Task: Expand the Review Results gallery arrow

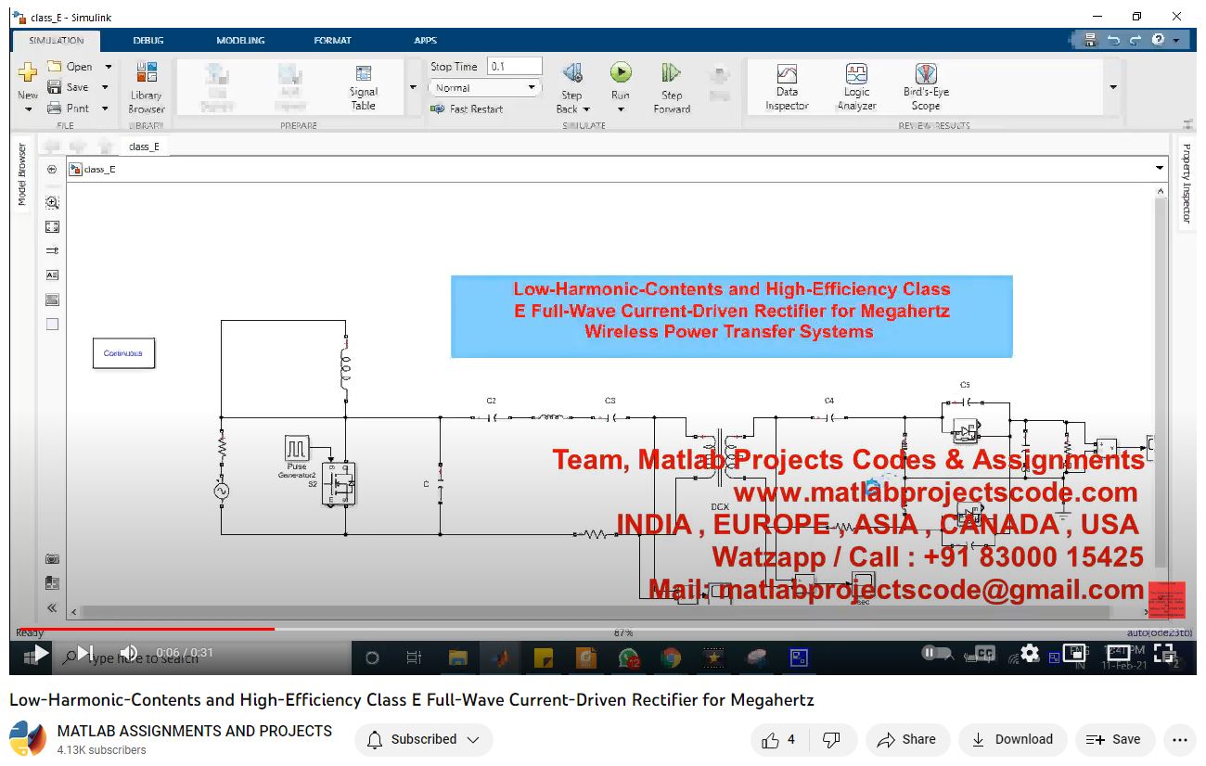Action: coord(1113,87)
